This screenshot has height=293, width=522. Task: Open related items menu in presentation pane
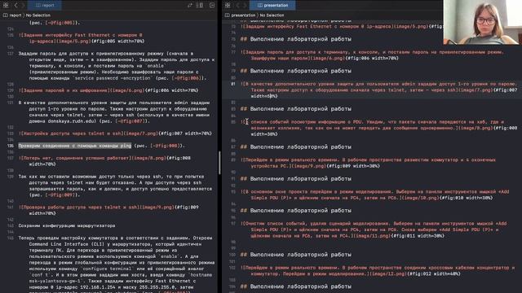(228, 5)
